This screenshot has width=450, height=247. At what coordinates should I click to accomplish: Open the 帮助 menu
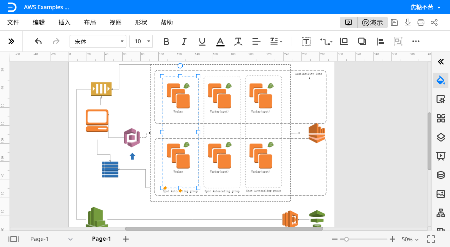point(167,22)
